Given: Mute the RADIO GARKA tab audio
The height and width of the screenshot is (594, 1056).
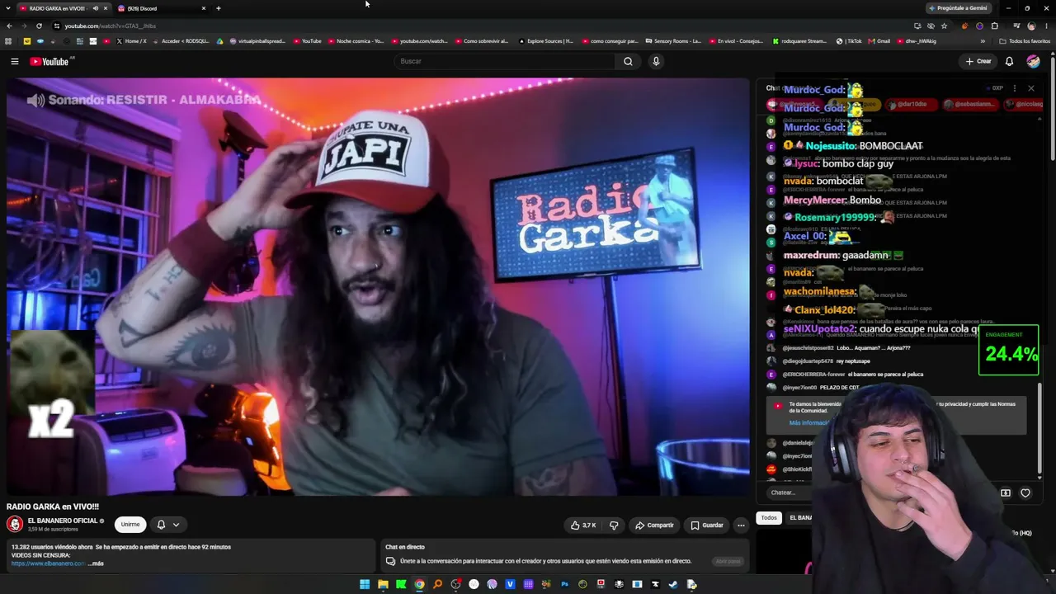Looking at the screenshot, I should click(x=95, y=8).
